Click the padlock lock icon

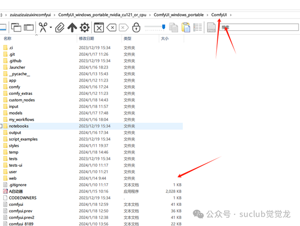[136, 27]
